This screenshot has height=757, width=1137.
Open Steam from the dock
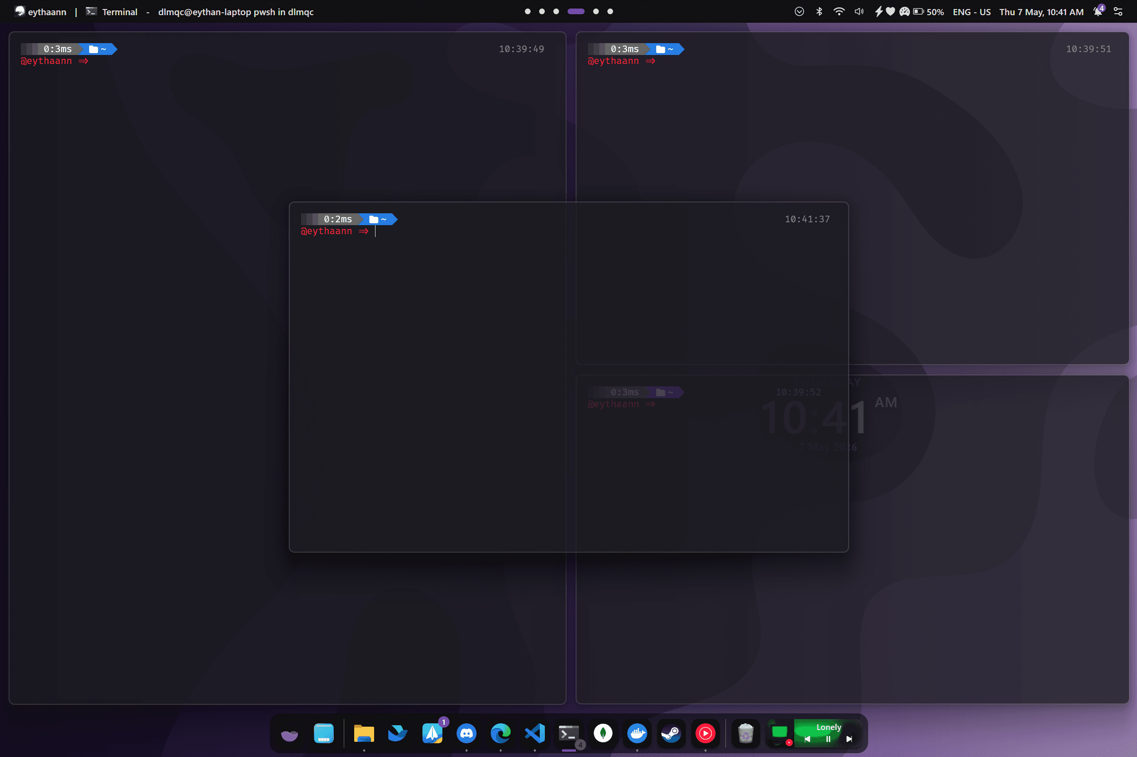point(671,734)
